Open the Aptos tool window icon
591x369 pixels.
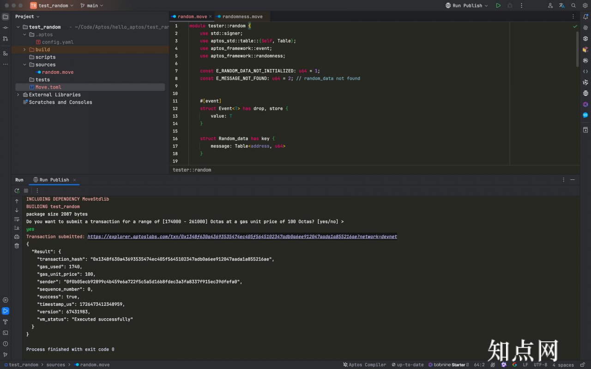coord(585,94)
